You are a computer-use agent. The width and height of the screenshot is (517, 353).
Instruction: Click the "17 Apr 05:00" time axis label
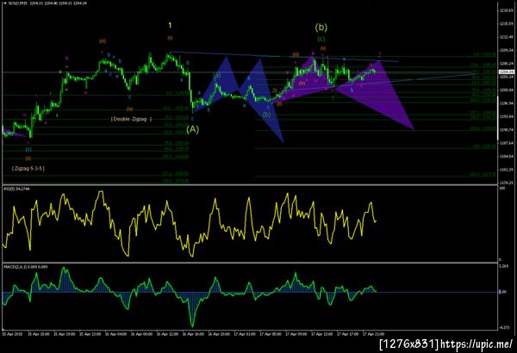pyautogui.click(x=271, y=334)
